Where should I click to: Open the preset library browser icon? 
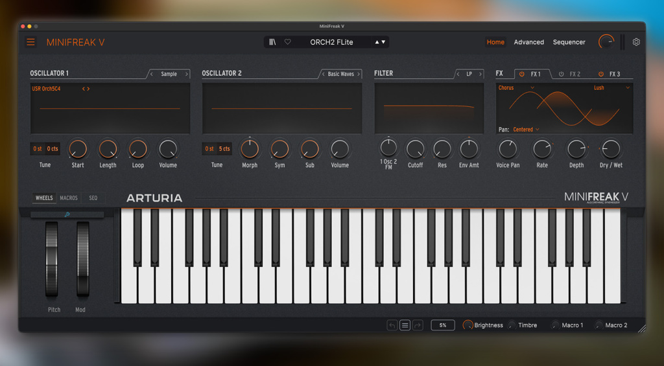[272, 42]
